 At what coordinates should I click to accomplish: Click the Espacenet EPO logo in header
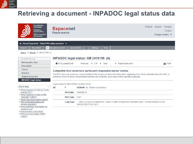coord(33,31)
